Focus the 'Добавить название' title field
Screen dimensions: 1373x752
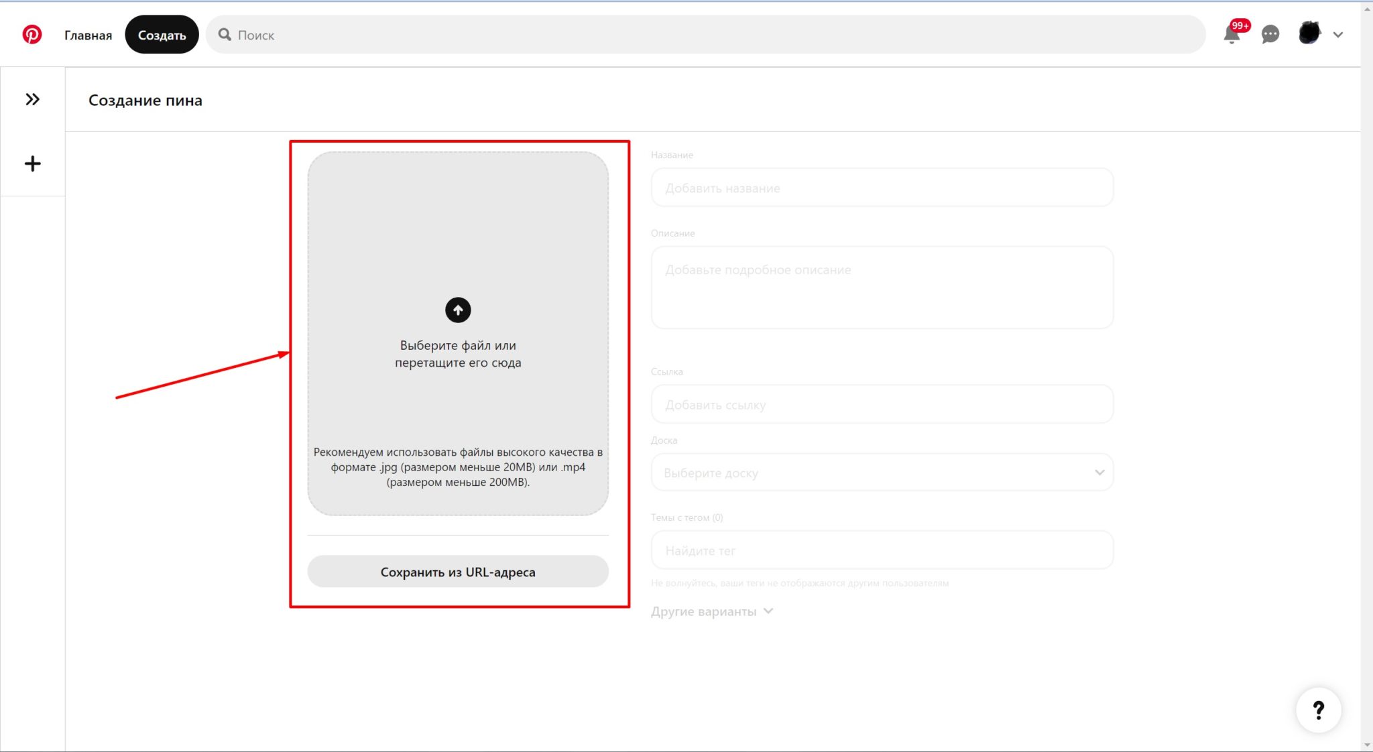[882, 188]
